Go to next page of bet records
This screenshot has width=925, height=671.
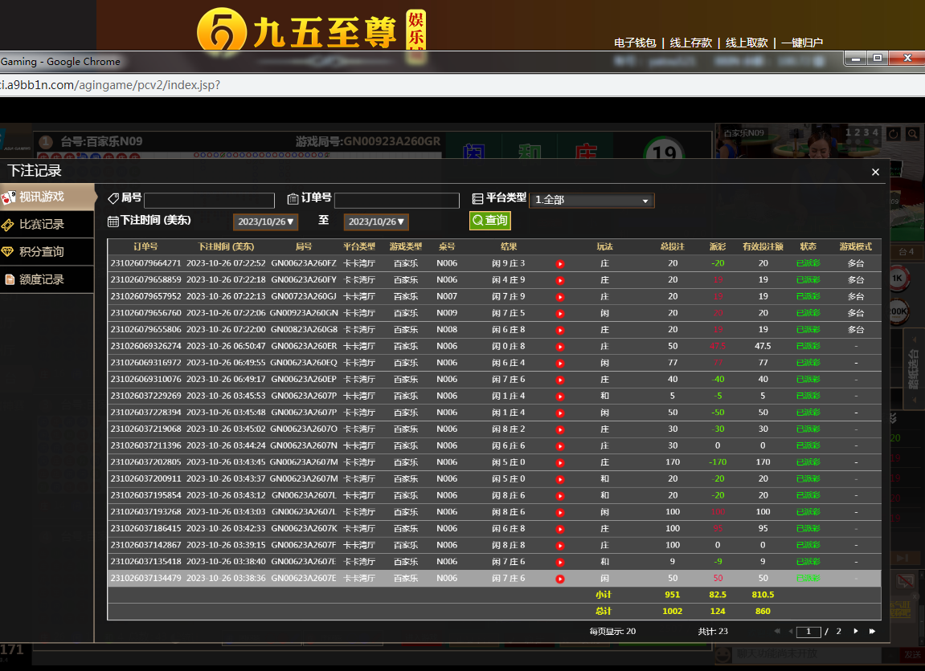click(x=856, y=632)
